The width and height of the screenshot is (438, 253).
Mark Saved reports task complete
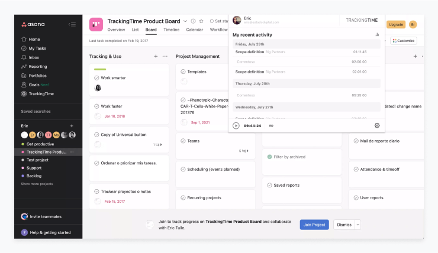pos(269,185)
